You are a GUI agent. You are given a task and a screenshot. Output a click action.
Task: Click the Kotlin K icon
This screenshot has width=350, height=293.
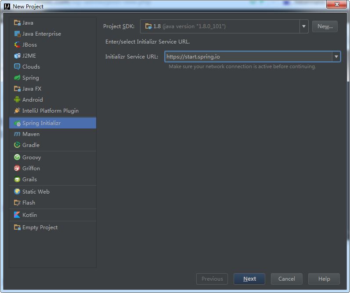pos(17,215)
